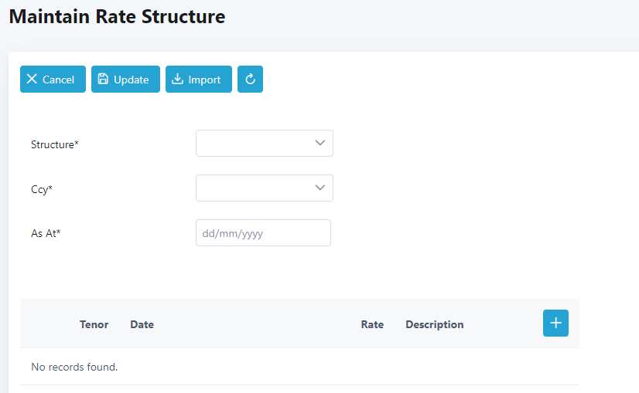Click the floppy disk save icon
The width and height of the screenshot is (639, 393).
point(104,80)
